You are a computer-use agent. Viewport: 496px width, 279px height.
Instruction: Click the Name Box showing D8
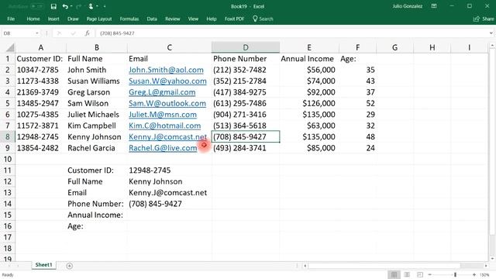tap(19, 33)
